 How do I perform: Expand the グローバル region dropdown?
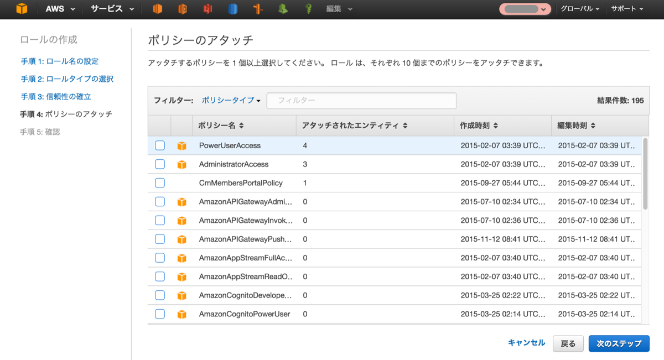[x=580, y=9]
